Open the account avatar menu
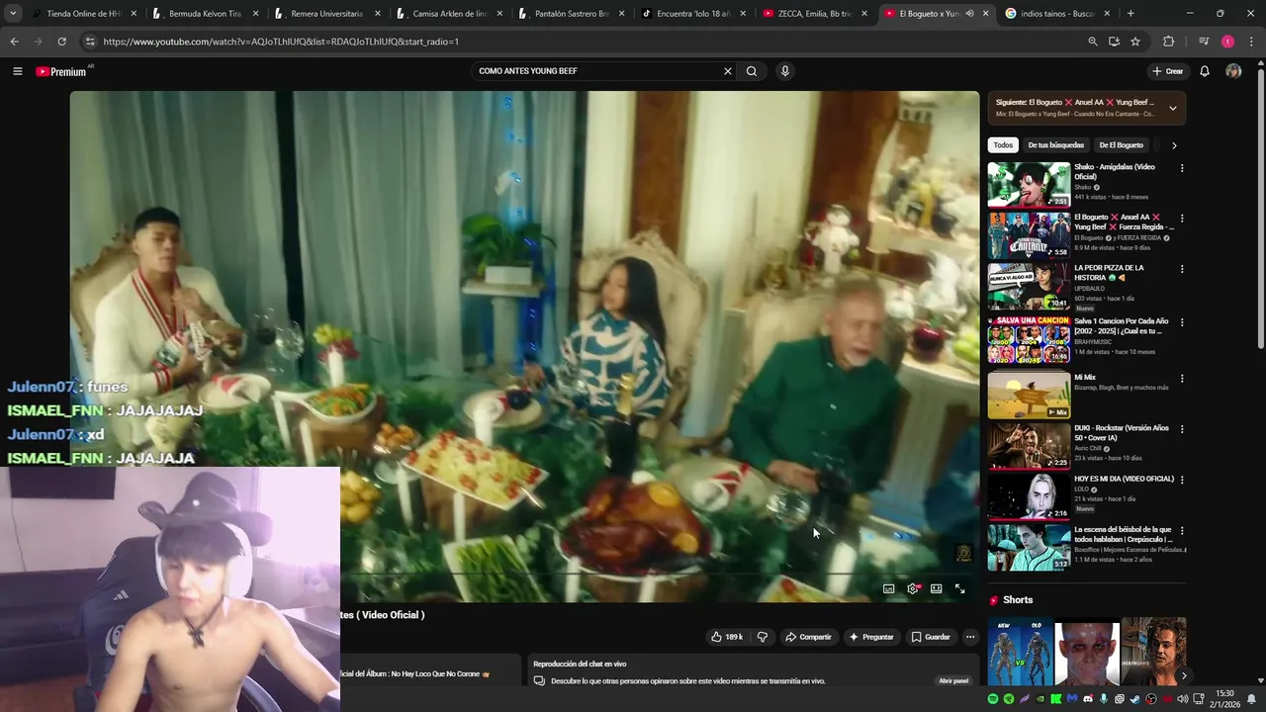This screenshot has width=1266, height=712. [x=1233, y=71]
